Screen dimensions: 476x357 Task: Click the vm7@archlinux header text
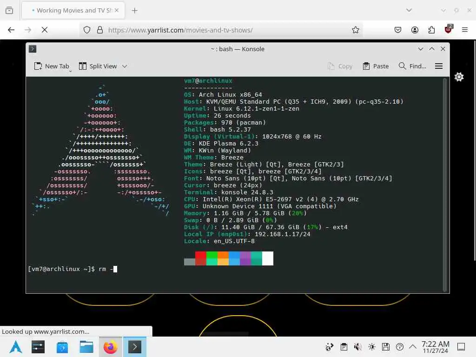(x=208, y=81)
